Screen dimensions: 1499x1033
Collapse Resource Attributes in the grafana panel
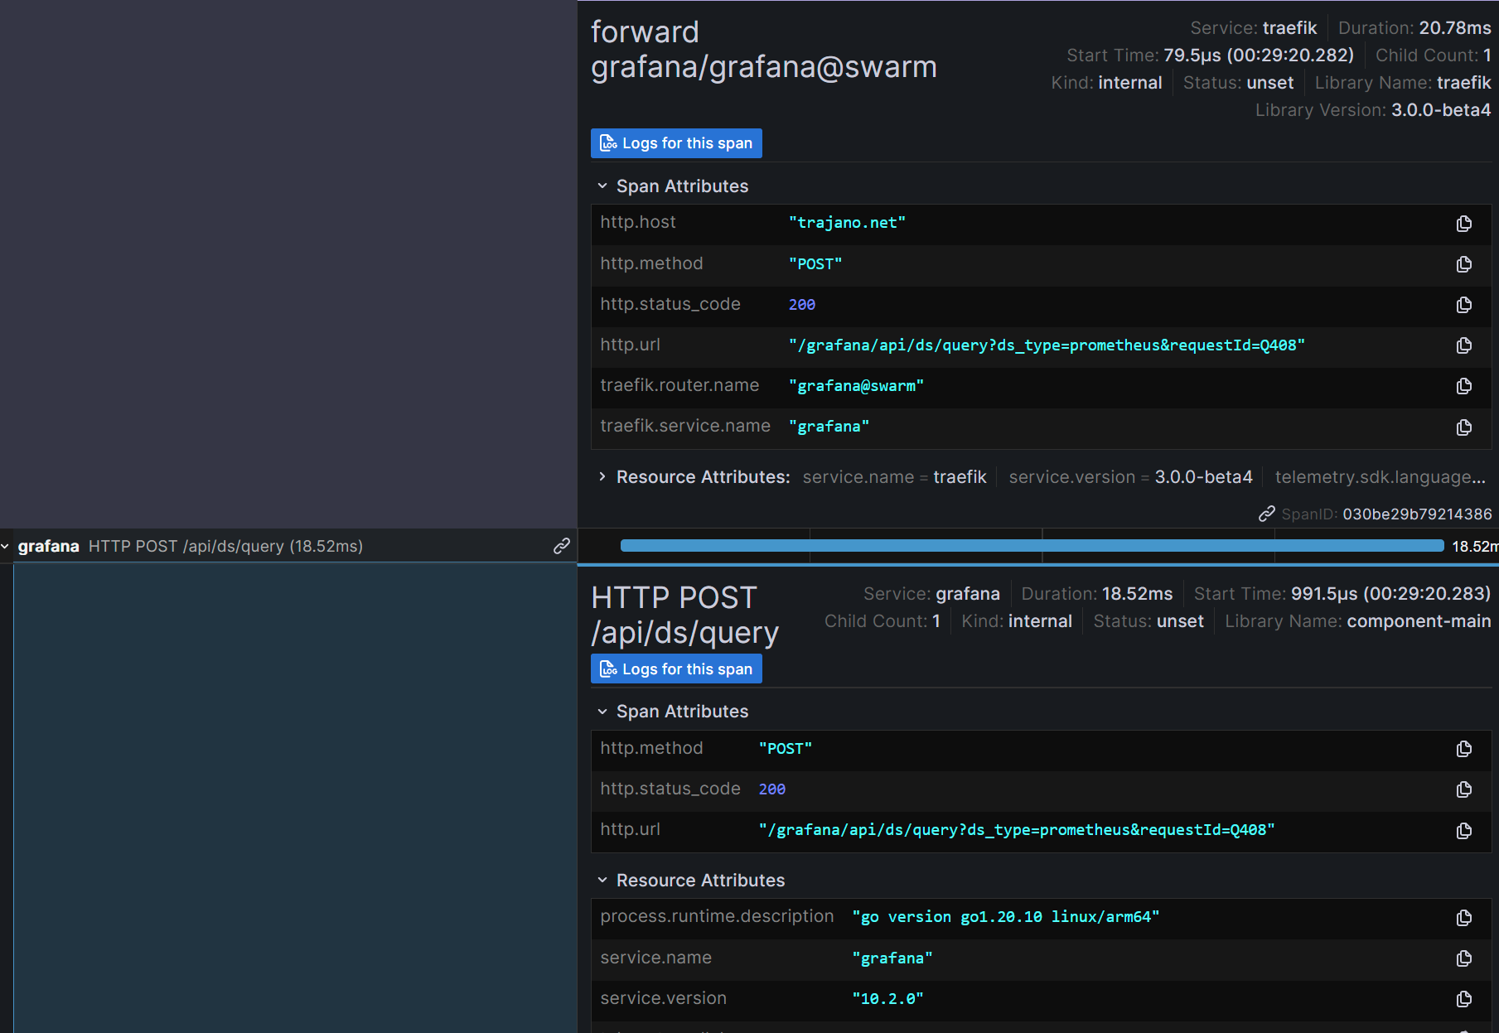click(603, 880)
